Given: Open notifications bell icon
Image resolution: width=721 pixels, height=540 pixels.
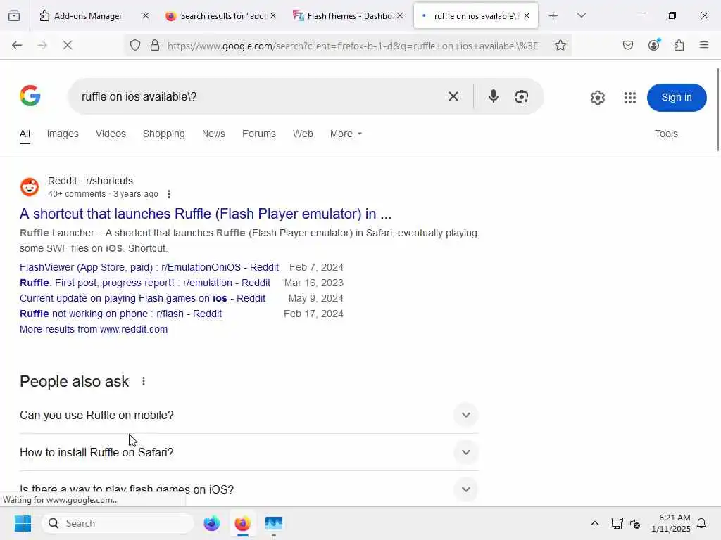Looking at the screenshot, I should (701, 523).
